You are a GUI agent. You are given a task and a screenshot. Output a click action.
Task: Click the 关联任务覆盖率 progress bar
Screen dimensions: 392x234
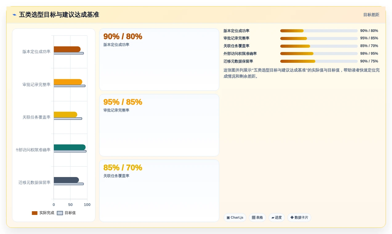[319, 46]
